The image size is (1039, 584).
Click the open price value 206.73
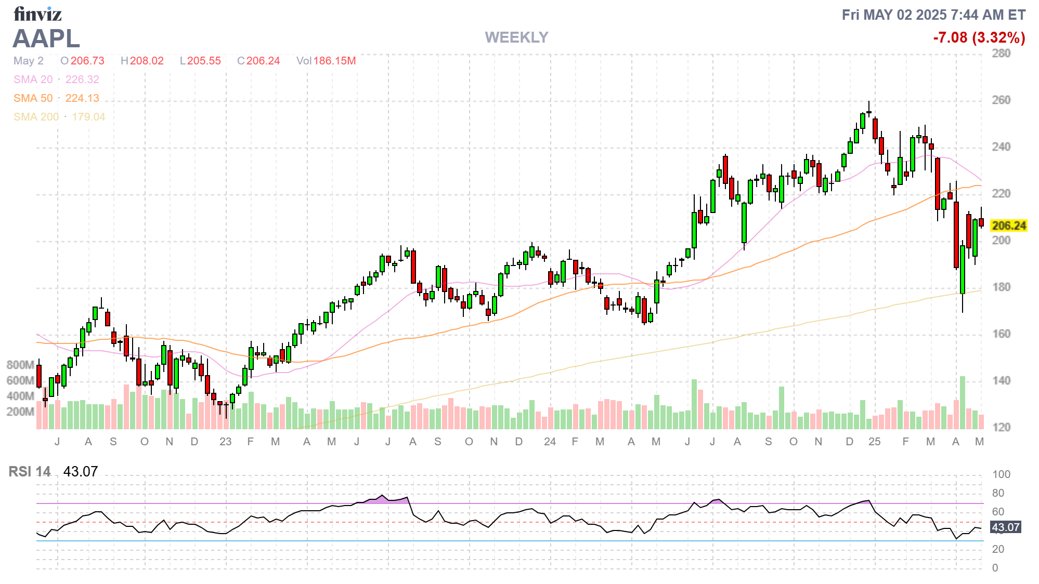pyautogui.click(x=87, y=61)
